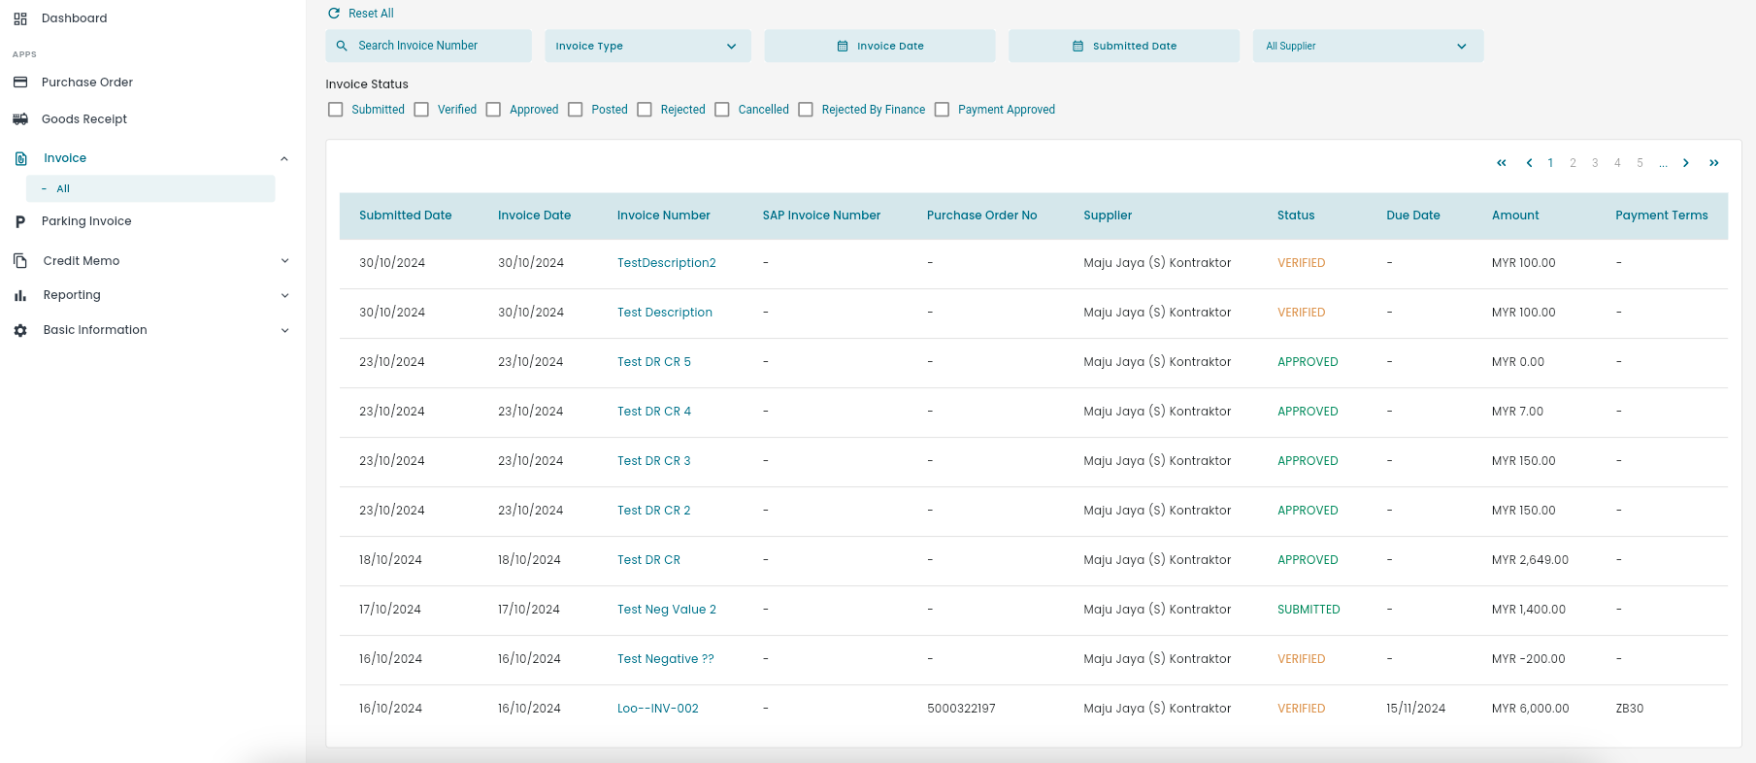The height and width of the screenshot is (763, 1756).
Task: Open the All Supplier dropdown
Action: (1368, 46)
